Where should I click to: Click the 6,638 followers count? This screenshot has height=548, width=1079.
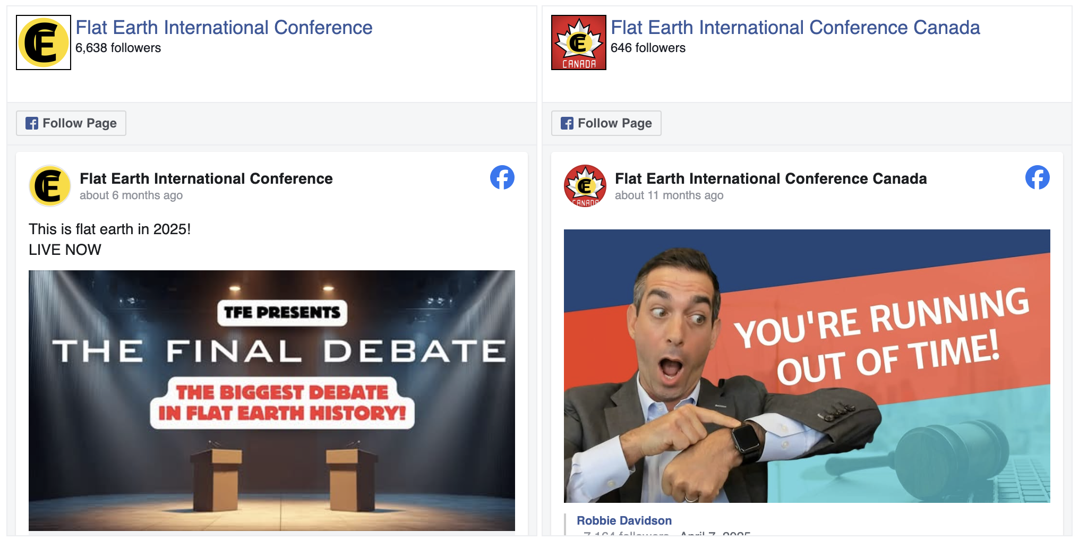[x=118, y=48]
